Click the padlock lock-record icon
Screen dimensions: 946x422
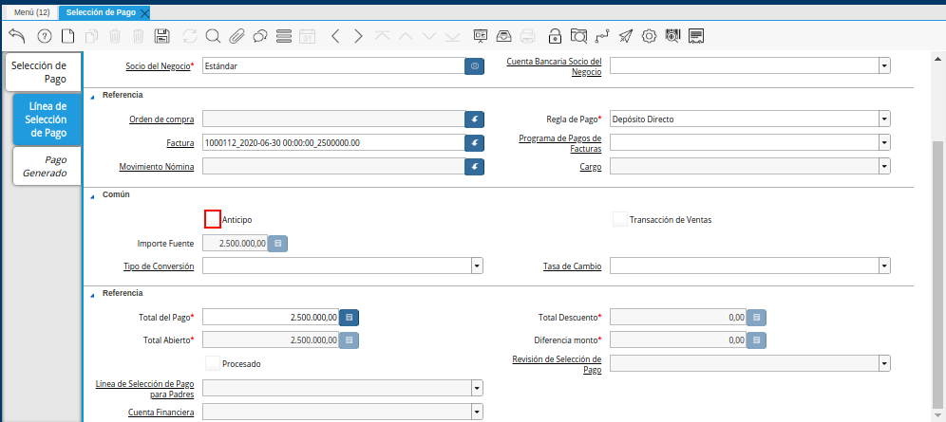point(555,36)
